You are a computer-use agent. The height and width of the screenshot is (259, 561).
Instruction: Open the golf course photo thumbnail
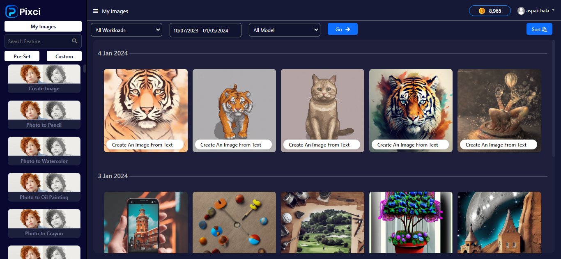coord(322,222)
